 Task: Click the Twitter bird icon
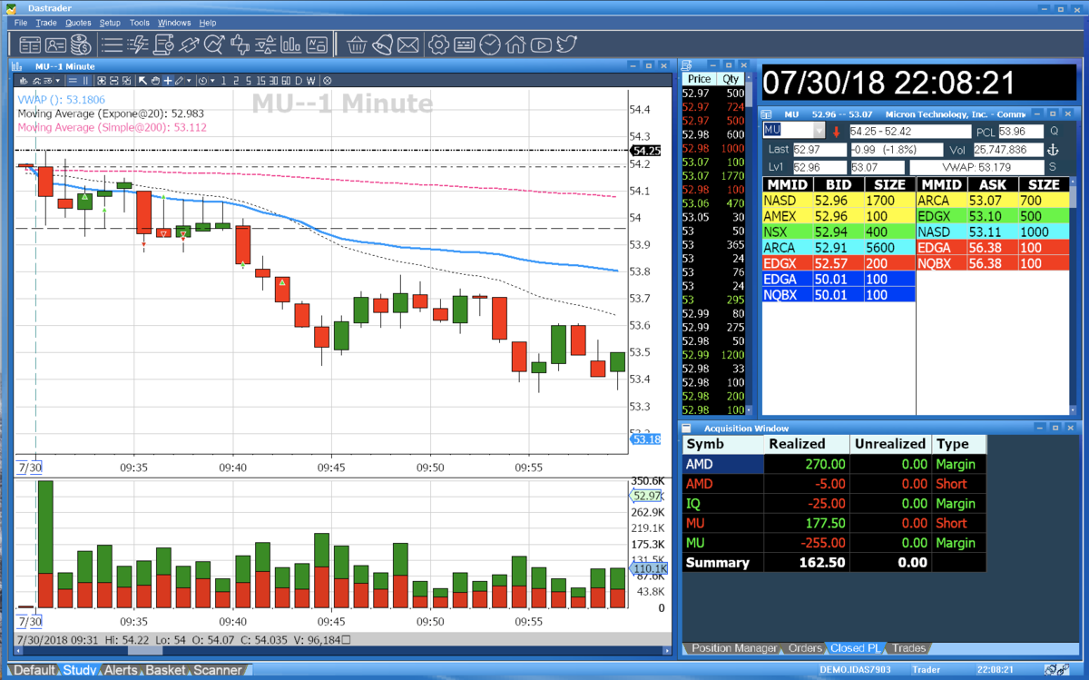[x=566, y=44]
